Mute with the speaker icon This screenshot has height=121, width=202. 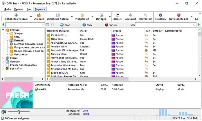tap(3, 112)
